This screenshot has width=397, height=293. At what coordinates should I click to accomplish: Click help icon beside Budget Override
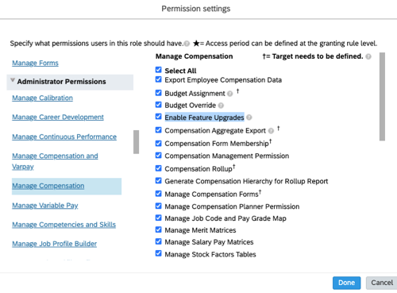click(221, 106)
